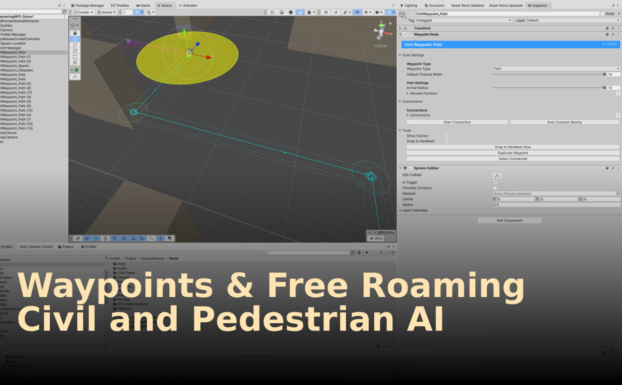Open Waypoint Node preset settings icon
Viewport: 622px width, 385px height.
coord(612,34)
